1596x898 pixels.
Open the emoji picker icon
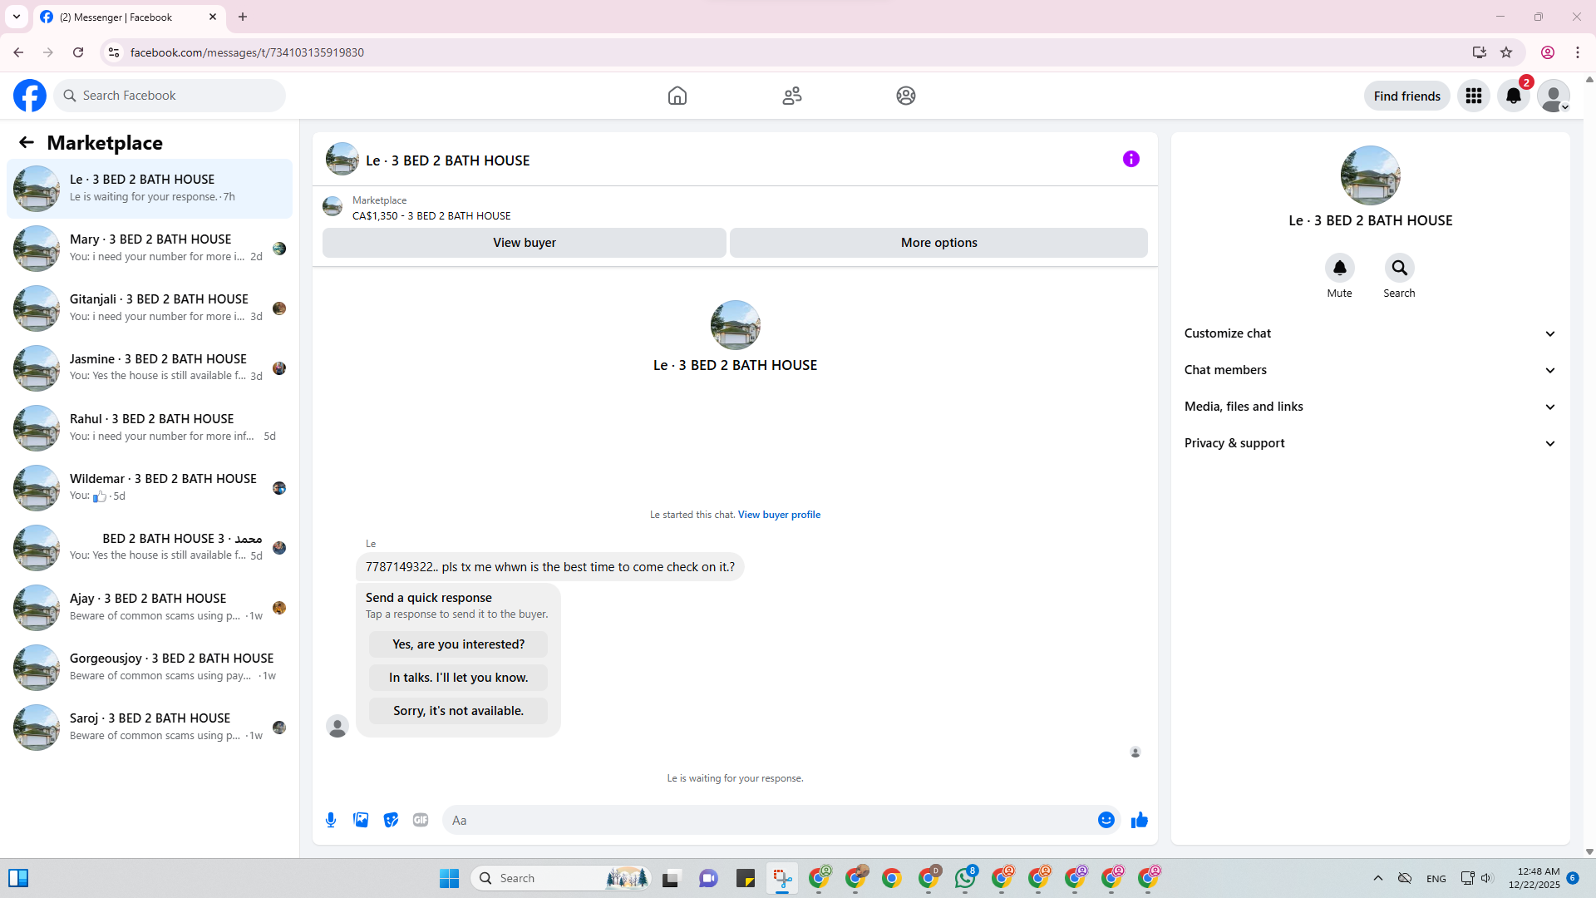point(1106,820)
